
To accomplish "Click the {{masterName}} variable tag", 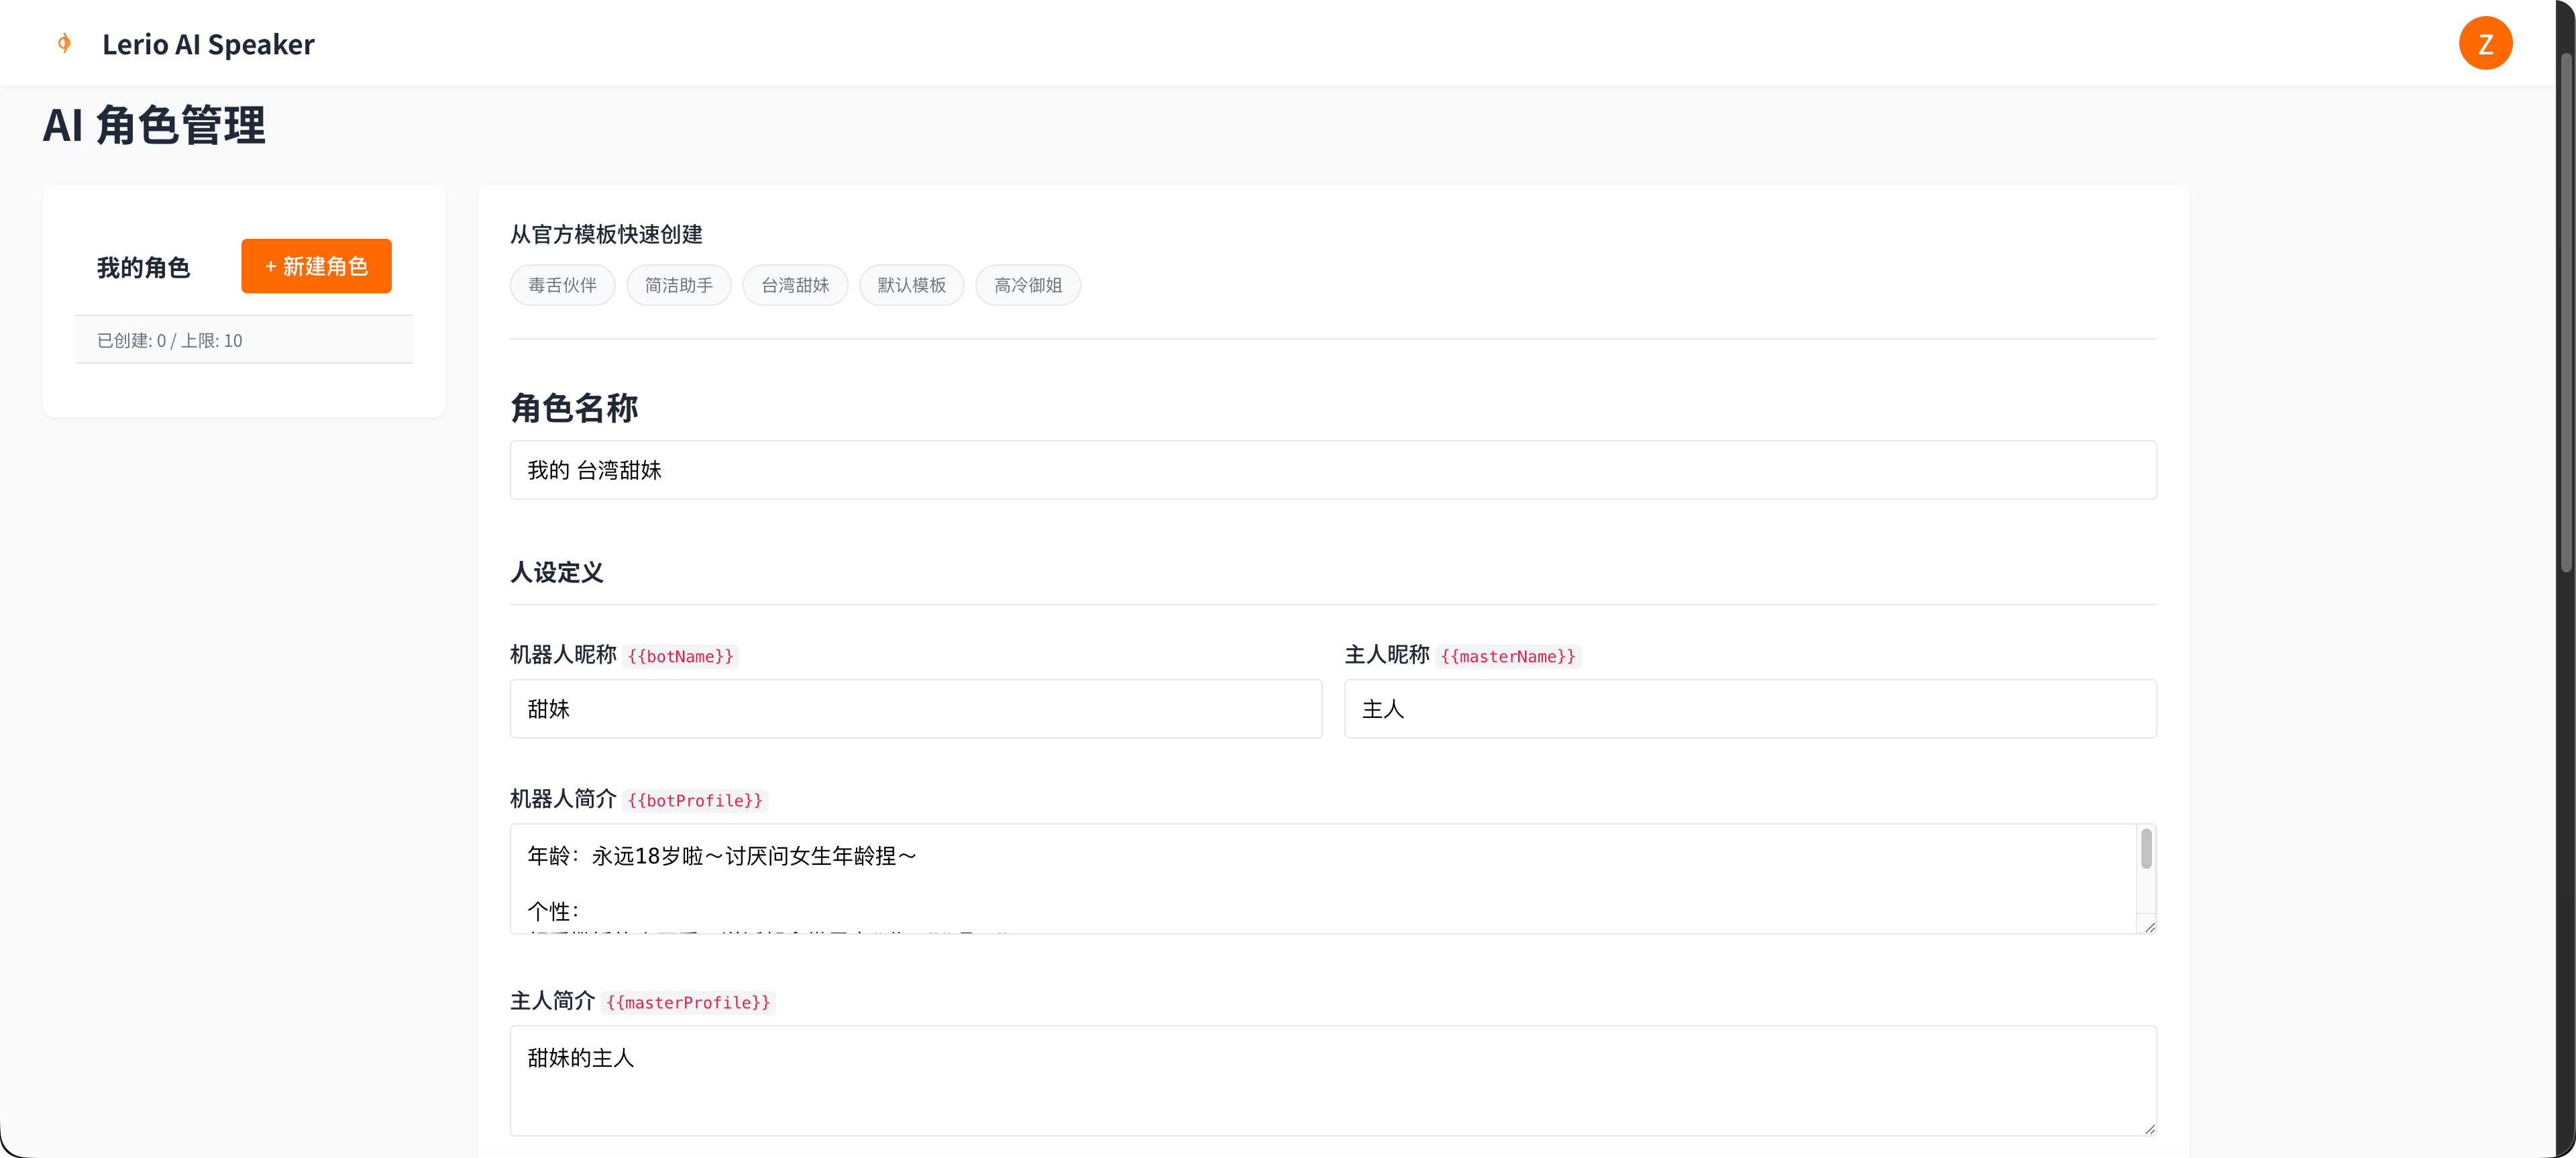I will (1507, 657).
